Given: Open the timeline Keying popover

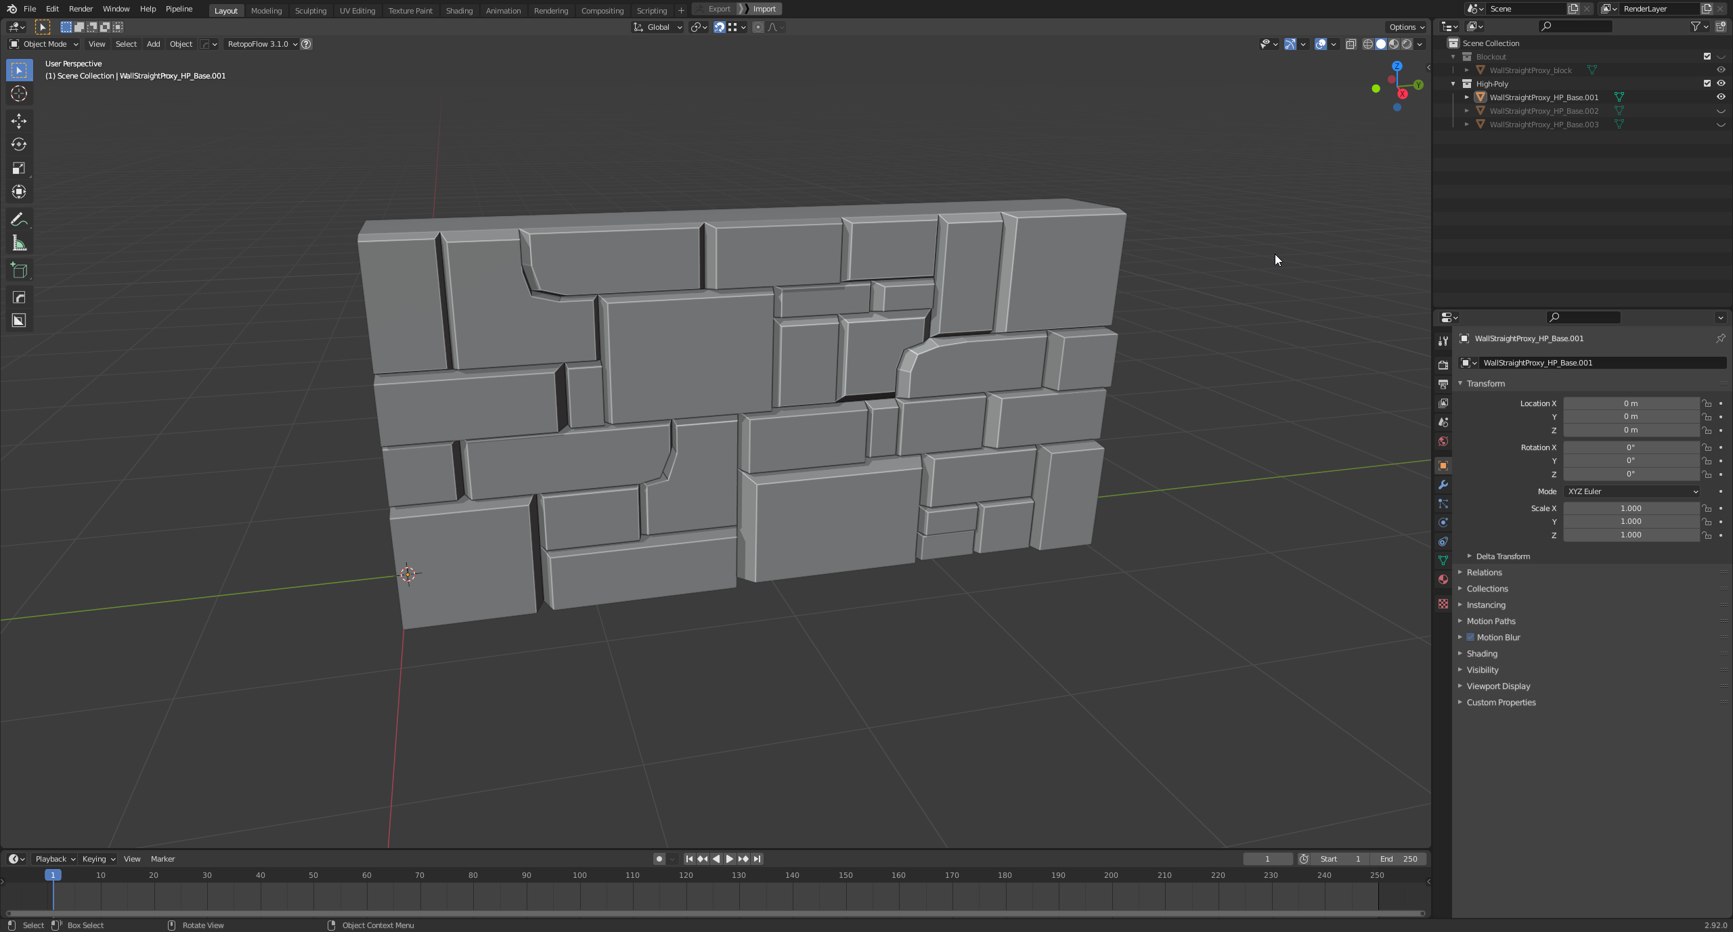Looking at the screenshot, I should (x=98, y=859).
